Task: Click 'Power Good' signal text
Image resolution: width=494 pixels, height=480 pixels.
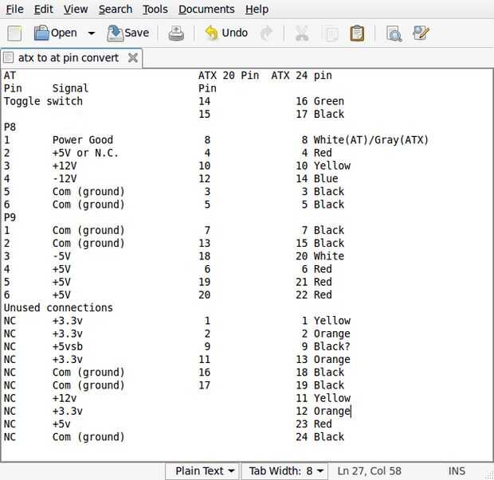Action: (x=83, y=140)
